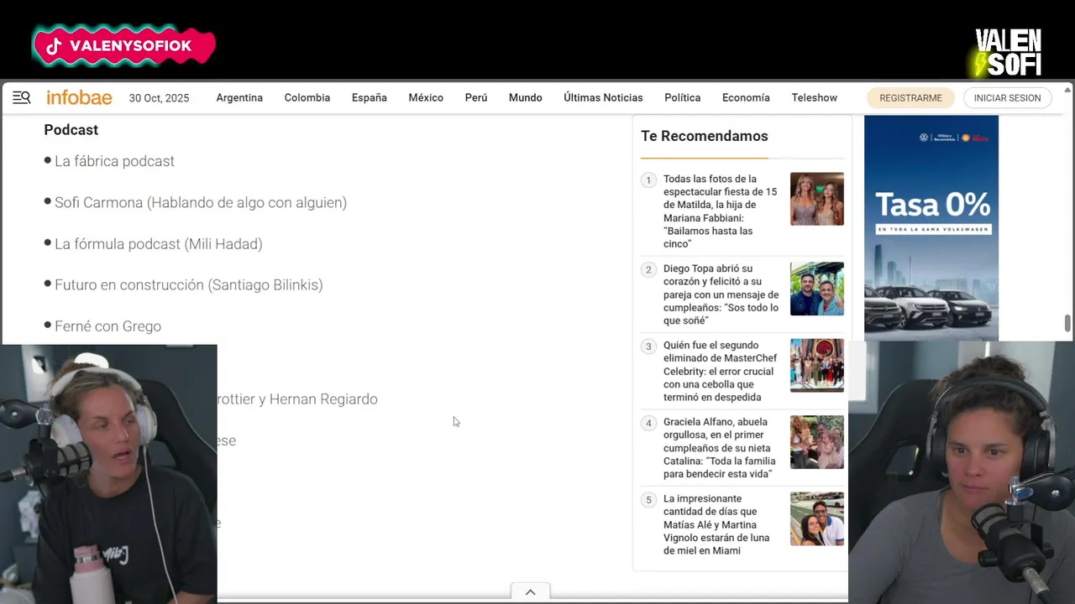Click the scroll-to-top chevron button
Image resolution: width=1075 pixels, height=604 pixels.
[x=530, y=592]
